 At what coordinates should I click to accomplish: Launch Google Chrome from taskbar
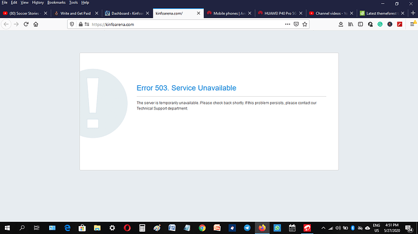202,228
